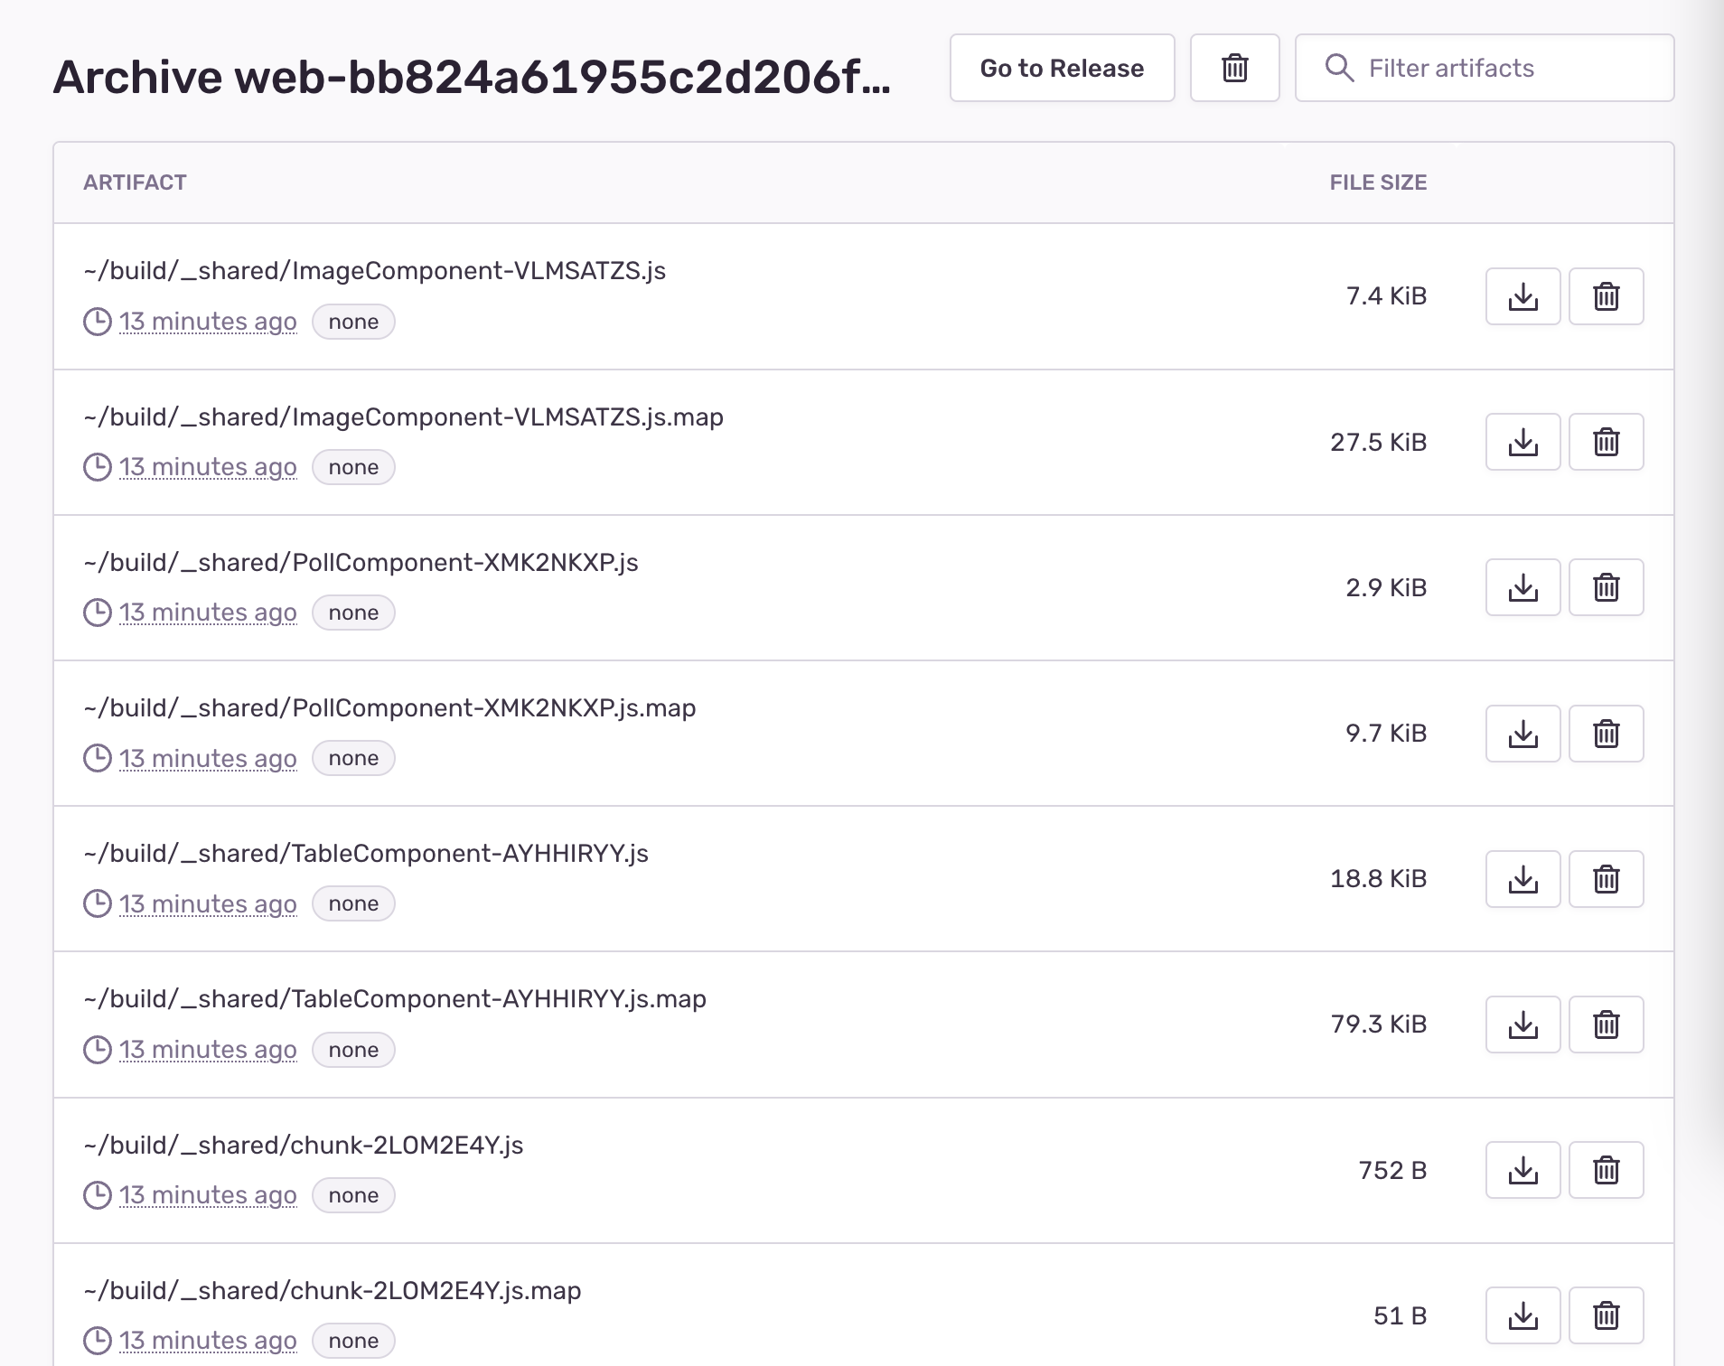
Task: Click the ~/build/_shared/PollComponent-XMK2NKXP.js.map file name
Action: pos(389,708)
